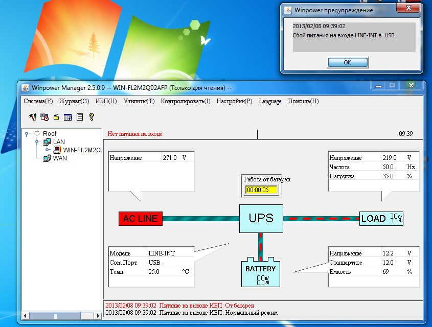Click the yellow battery runtime field
Screen dimensions: 432x327
click(261, 190)
